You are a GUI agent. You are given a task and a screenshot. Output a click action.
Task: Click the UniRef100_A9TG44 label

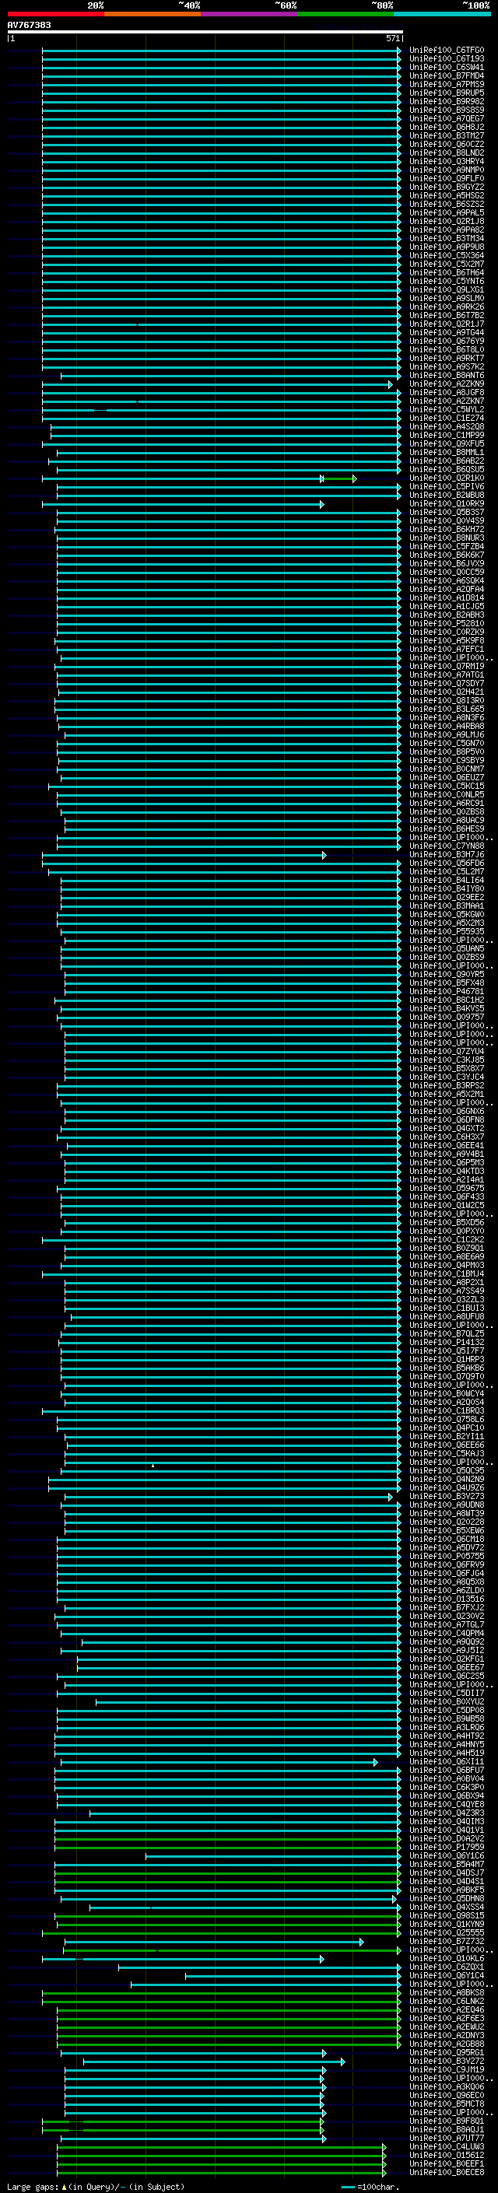(x=447, y=333)
